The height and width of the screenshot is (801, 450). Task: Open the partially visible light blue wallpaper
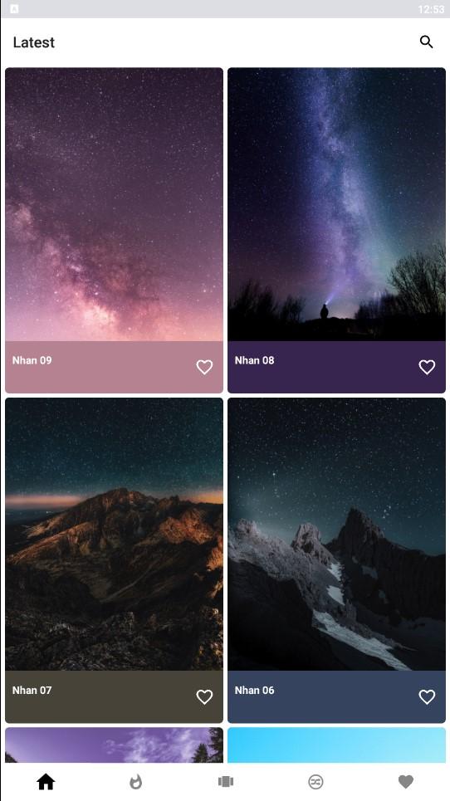point(336,745)
